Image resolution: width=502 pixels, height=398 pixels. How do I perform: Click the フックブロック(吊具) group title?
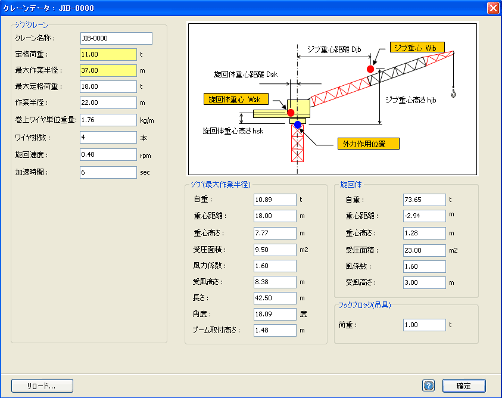coord(364,304)
